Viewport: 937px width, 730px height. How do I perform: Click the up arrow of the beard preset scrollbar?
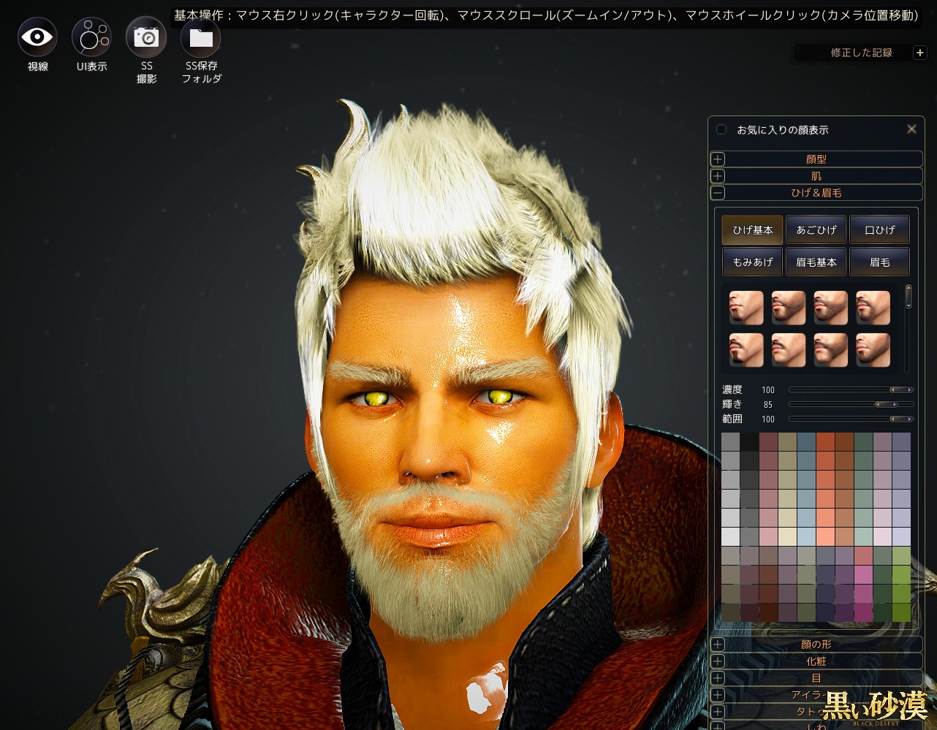(908, 289)
